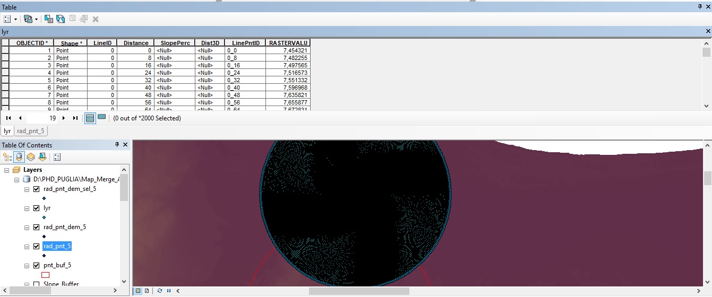Click the Zoom To Selected icon

coord(84,19)
